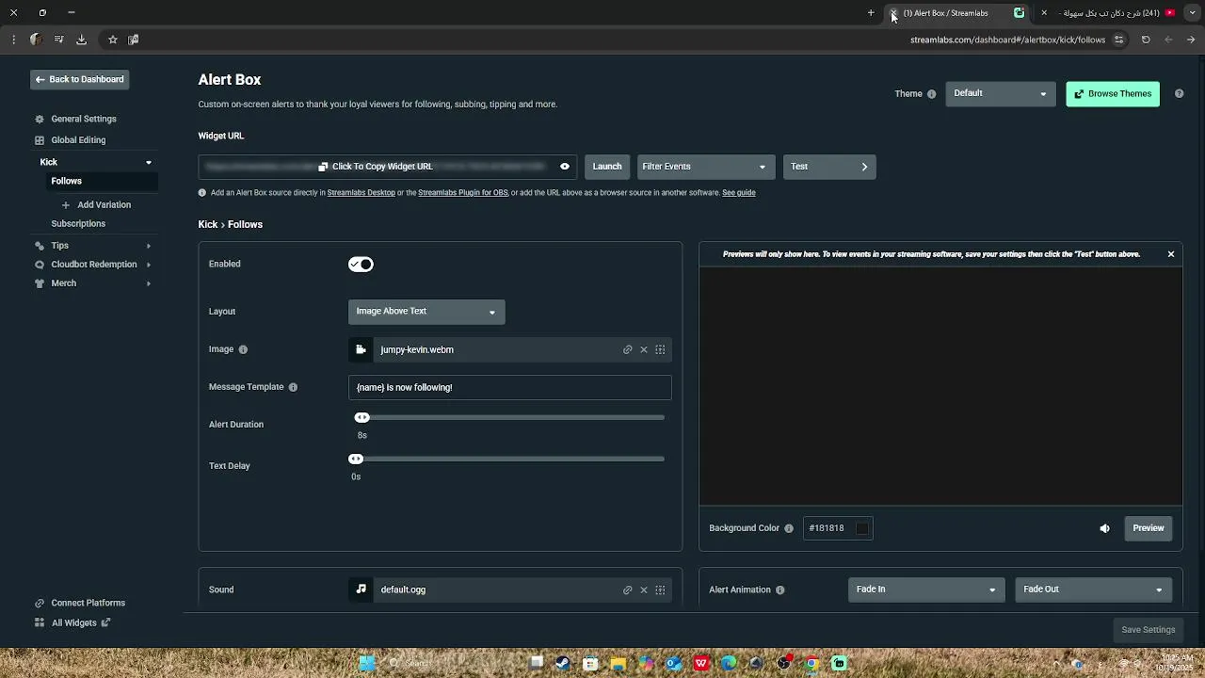Select Follows under Kick
The width and height of the screenshot is (1205, 678).
click(x=66, y=181)
